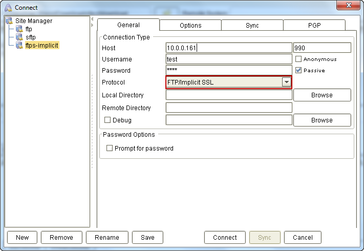Click the port field showing 990
Image resolution: width=364 pixels, height=251 pixels.
(322, 48)
